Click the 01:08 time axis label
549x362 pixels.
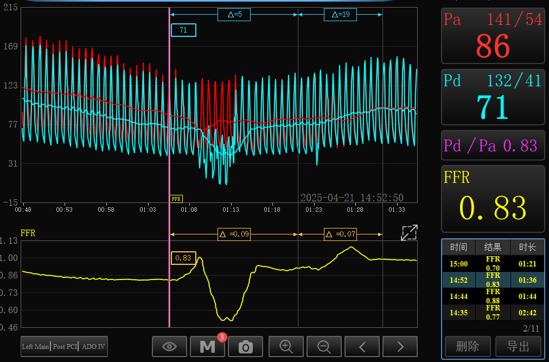189,209
